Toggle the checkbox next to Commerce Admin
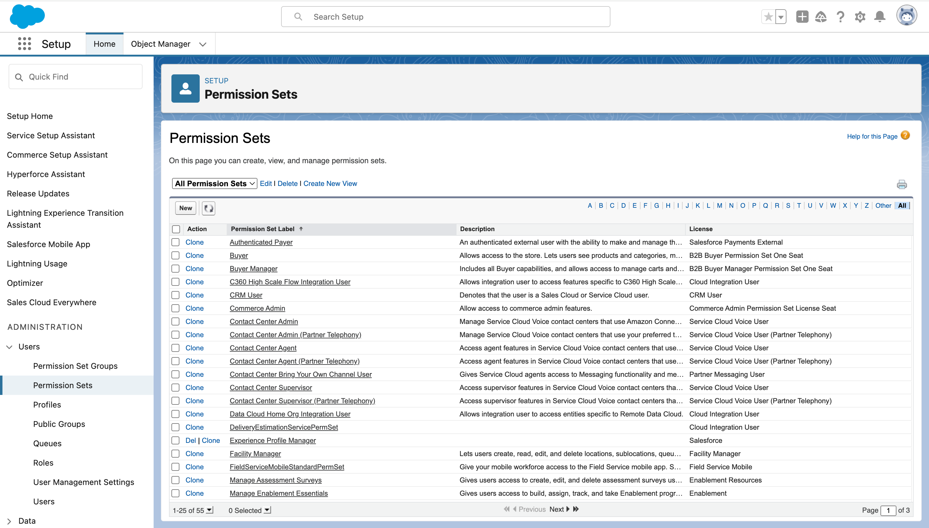The height and width of the screenshot is (528, 929). [177, 308]
